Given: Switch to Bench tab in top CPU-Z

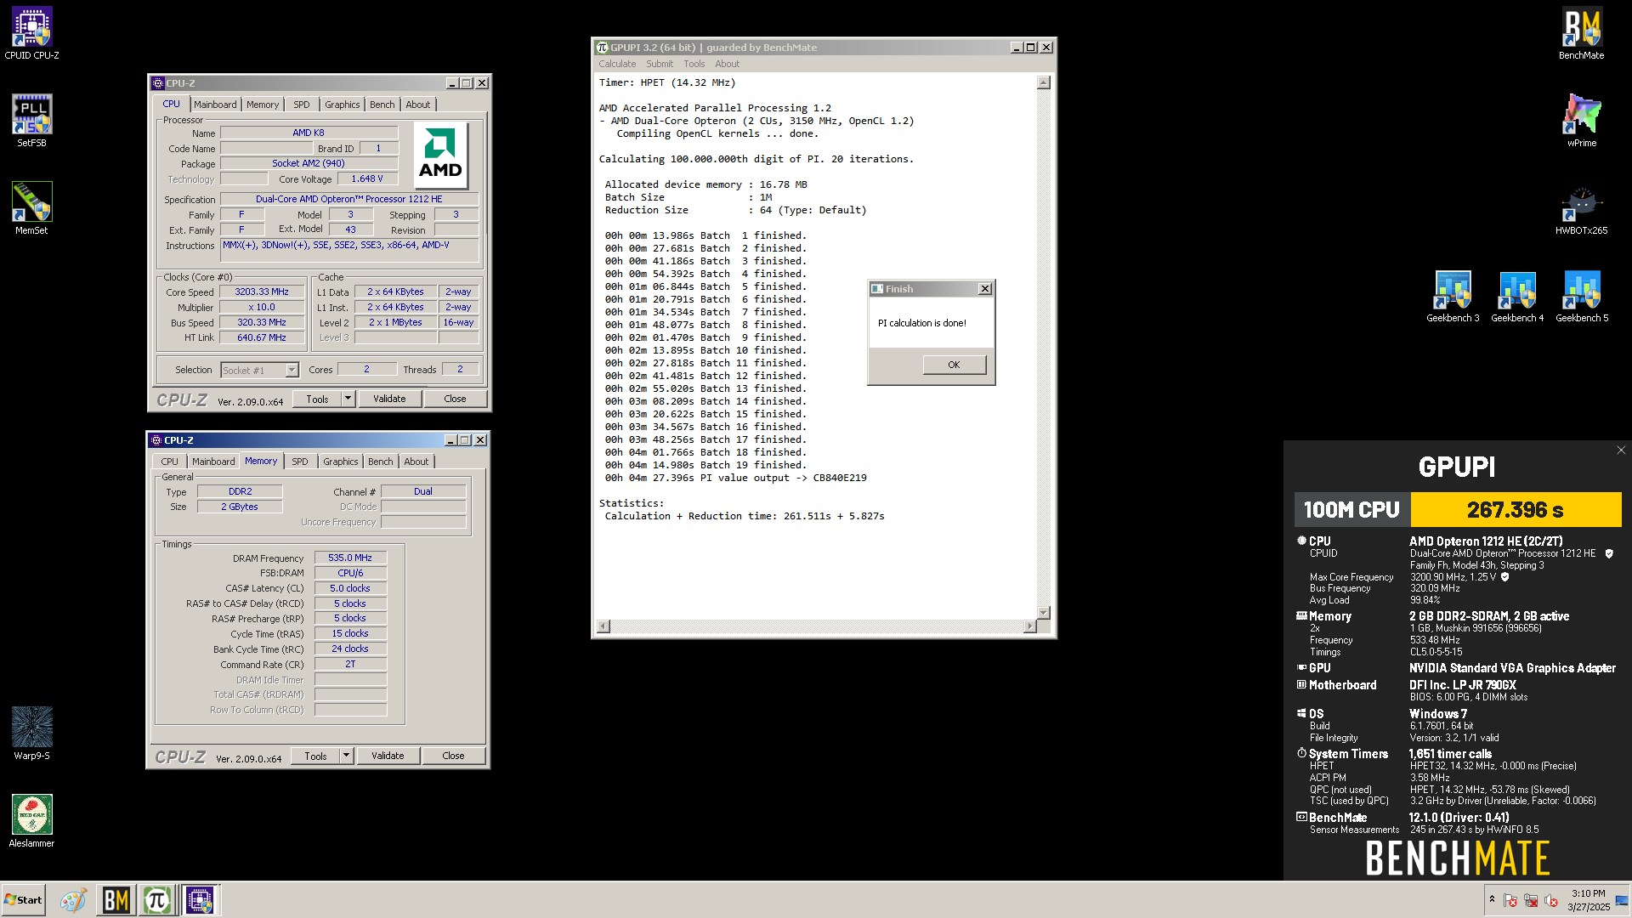Looking at the screenshot, I should [382, 105].
